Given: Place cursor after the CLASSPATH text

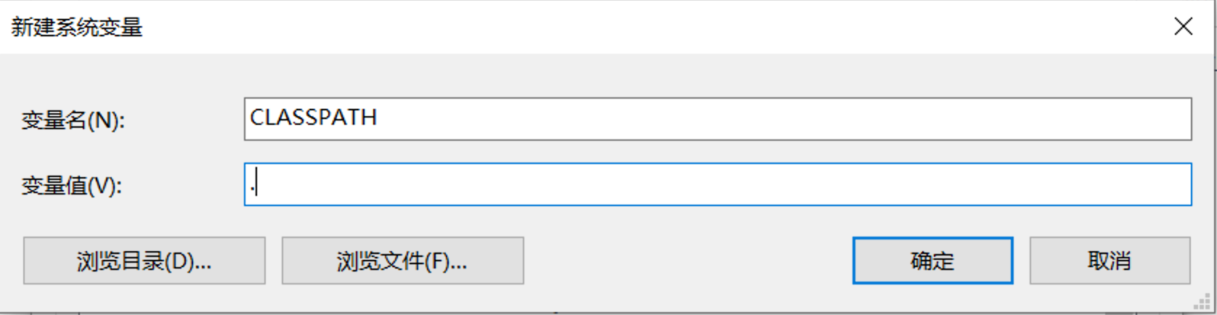Looking at the screenshot, I should (x=378, y=118).
